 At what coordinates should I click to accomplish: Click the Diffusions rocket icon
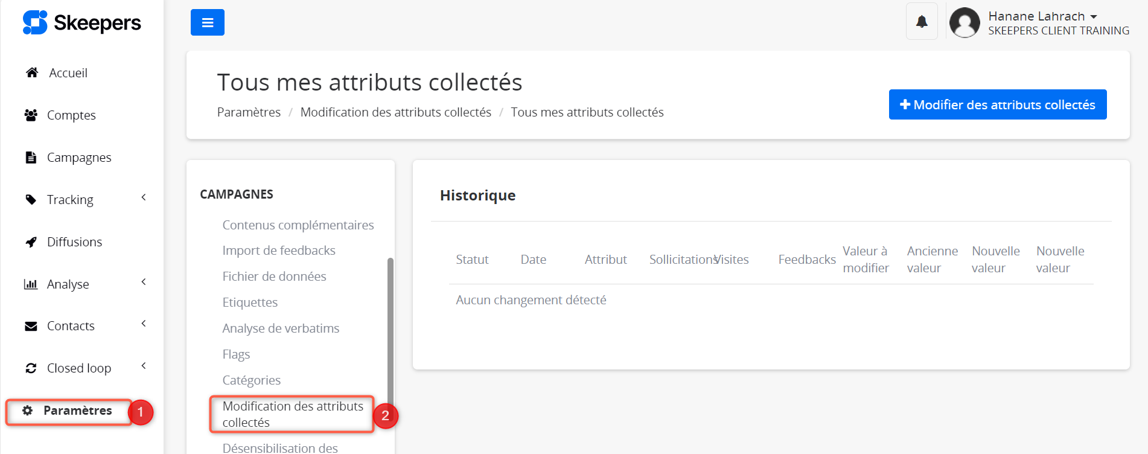coord(31,241)
